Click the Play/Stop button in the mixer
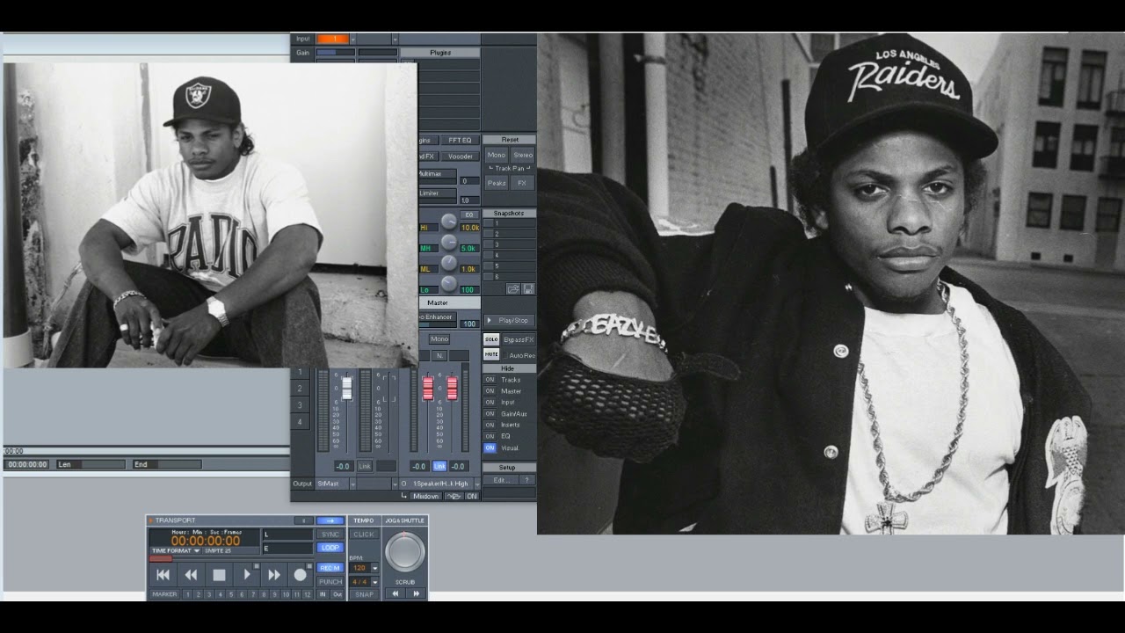Viewport: 1125px width, 633px height. click(510, 321)
